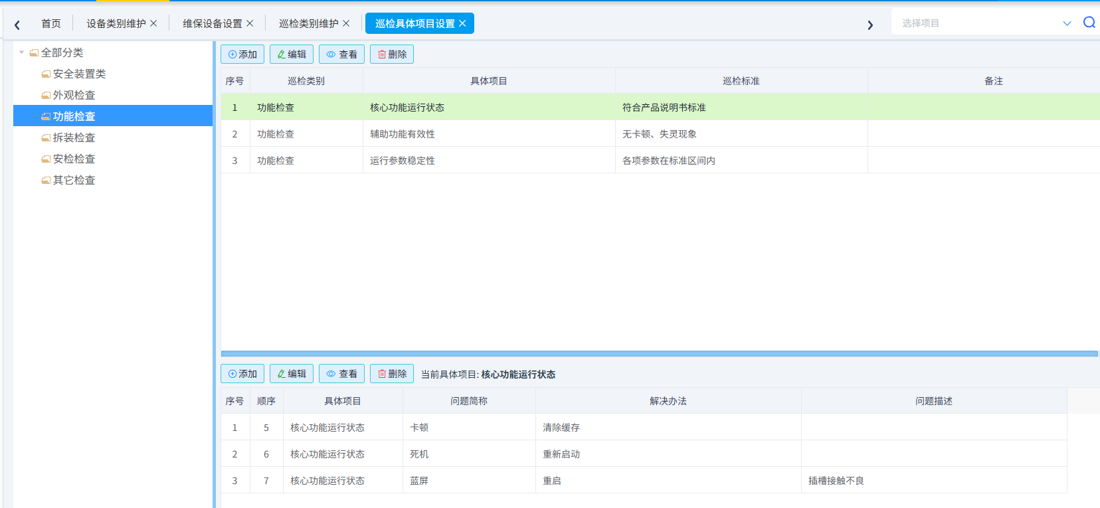Screen dimensions: 1100x508
Task: Click 查看 in the upper toolbar
Action: click(x=341, y=54)
